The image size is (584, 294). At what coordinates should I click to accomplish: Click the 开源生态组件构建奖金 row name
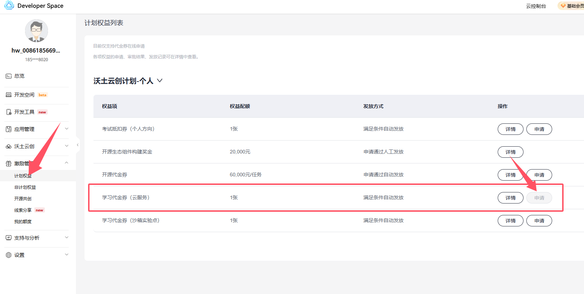click(x=127, y=152)
